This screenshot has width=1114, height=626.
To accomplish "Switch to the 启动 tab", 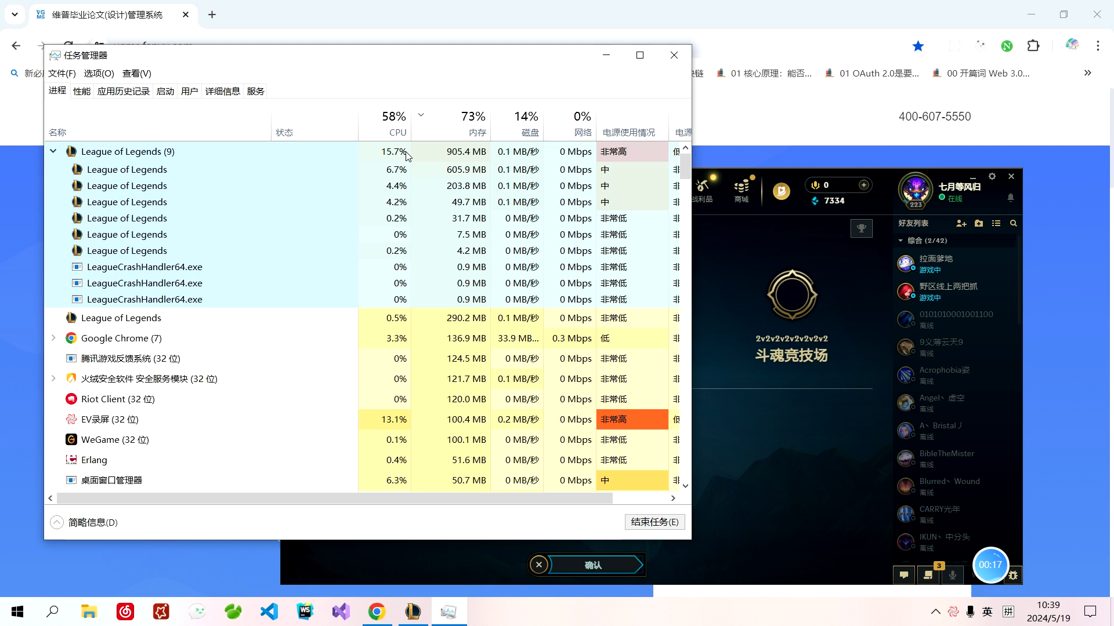I will point(165,91).
